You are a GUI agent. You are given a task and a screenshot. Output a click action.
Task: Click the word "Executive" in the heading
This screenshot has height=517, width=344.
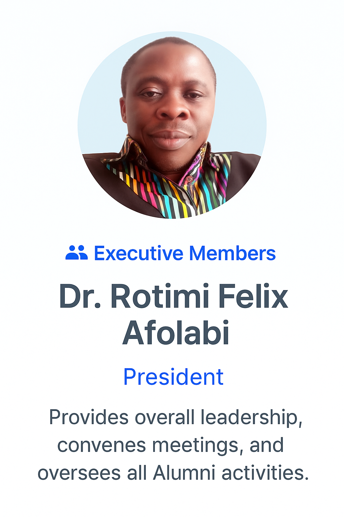click(138, 253)
